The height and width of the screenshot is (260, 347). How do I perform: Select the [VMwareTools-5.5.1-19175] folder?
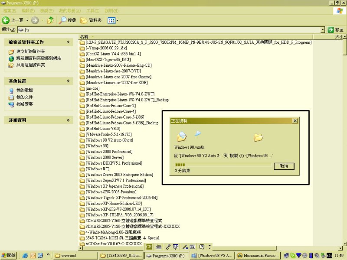click(106, 134)
